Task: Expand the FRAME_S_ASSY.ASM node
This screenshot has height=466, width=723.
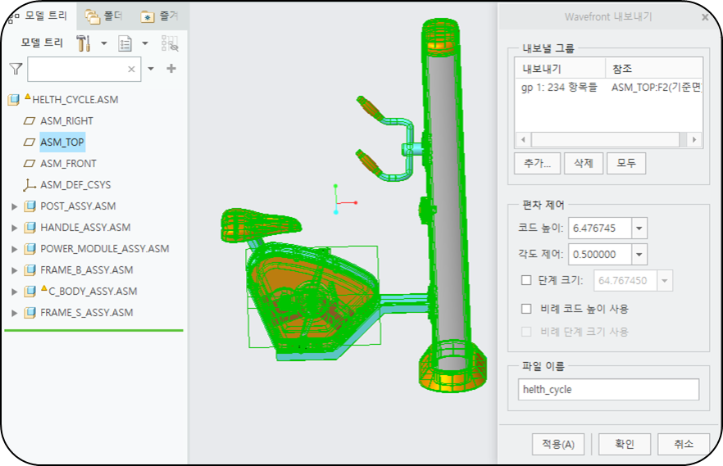Action: (x=14, y=313)
